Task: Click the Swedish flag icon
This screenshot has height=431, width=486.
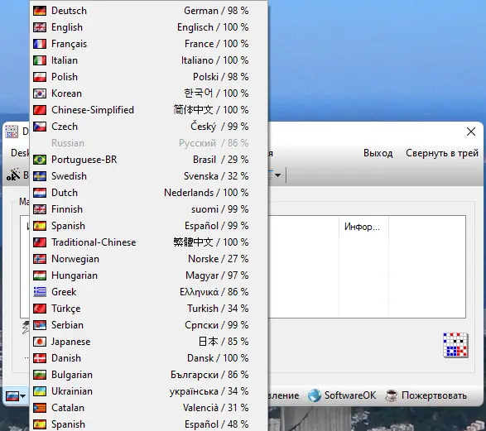Action: pos(40,176)
